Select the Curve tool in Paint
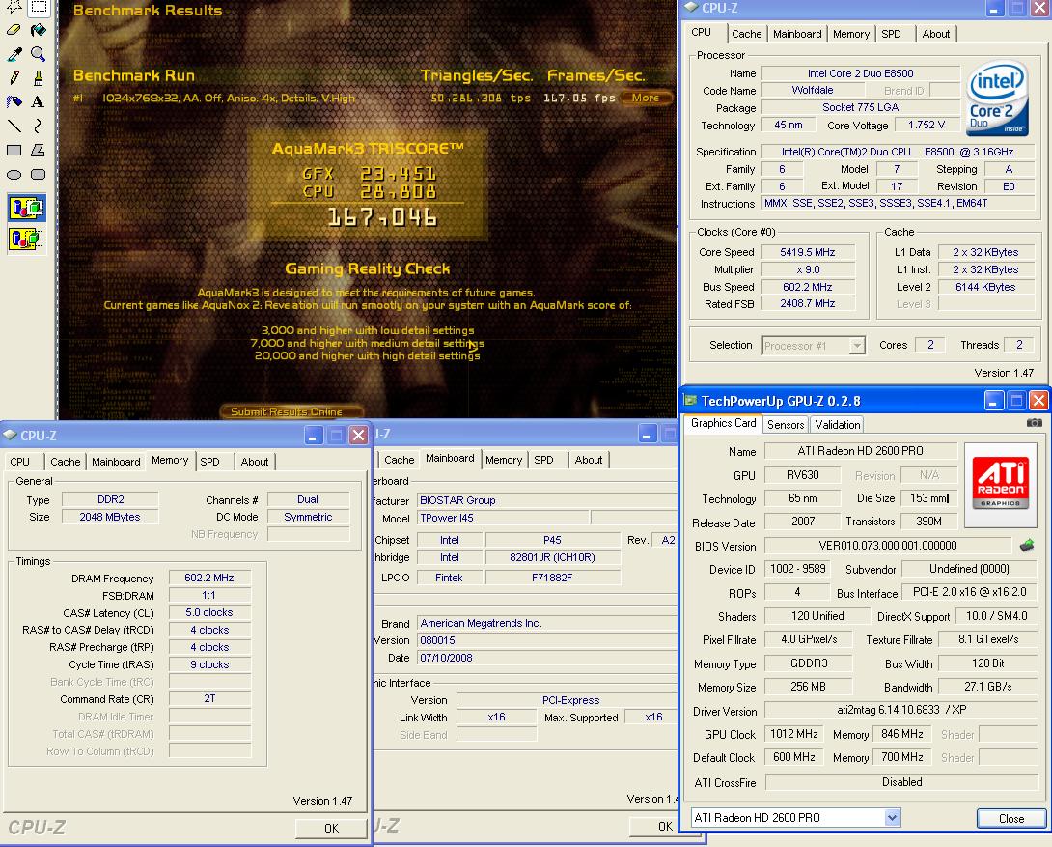1052x847 pixels. tap(39, 127)
